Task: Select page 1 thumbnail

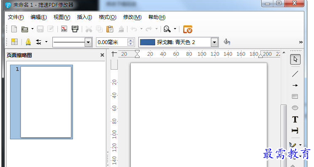Action: (42, 102)
